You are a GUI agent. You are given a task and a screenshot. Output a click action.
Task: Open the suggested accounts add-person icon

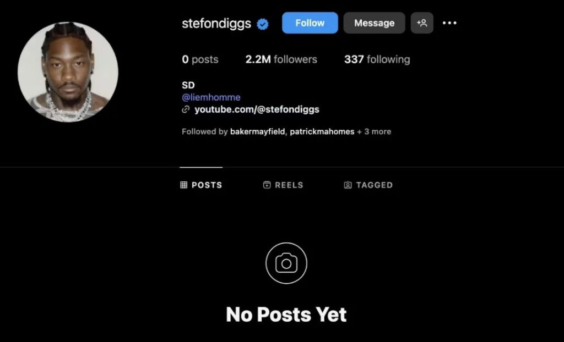click(x=422, y=23)
